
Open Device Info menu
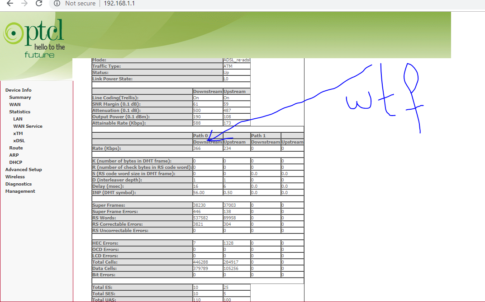point(18,90)
